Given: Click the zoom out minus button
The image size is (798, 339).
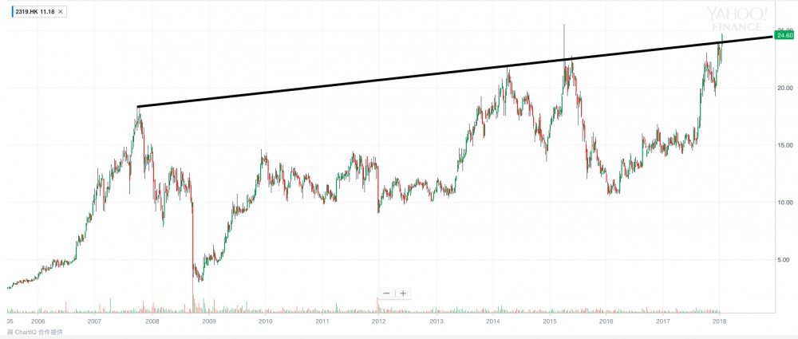Looking at the screenshot, I should coord(386,294).
